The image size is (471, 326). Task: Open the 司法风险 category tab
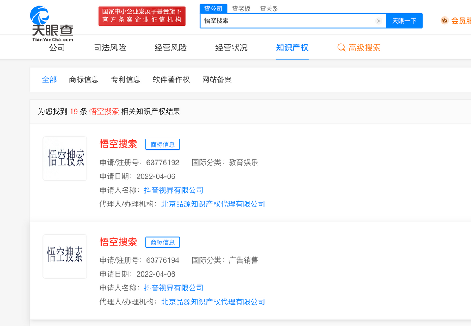(x=110, y=48)
